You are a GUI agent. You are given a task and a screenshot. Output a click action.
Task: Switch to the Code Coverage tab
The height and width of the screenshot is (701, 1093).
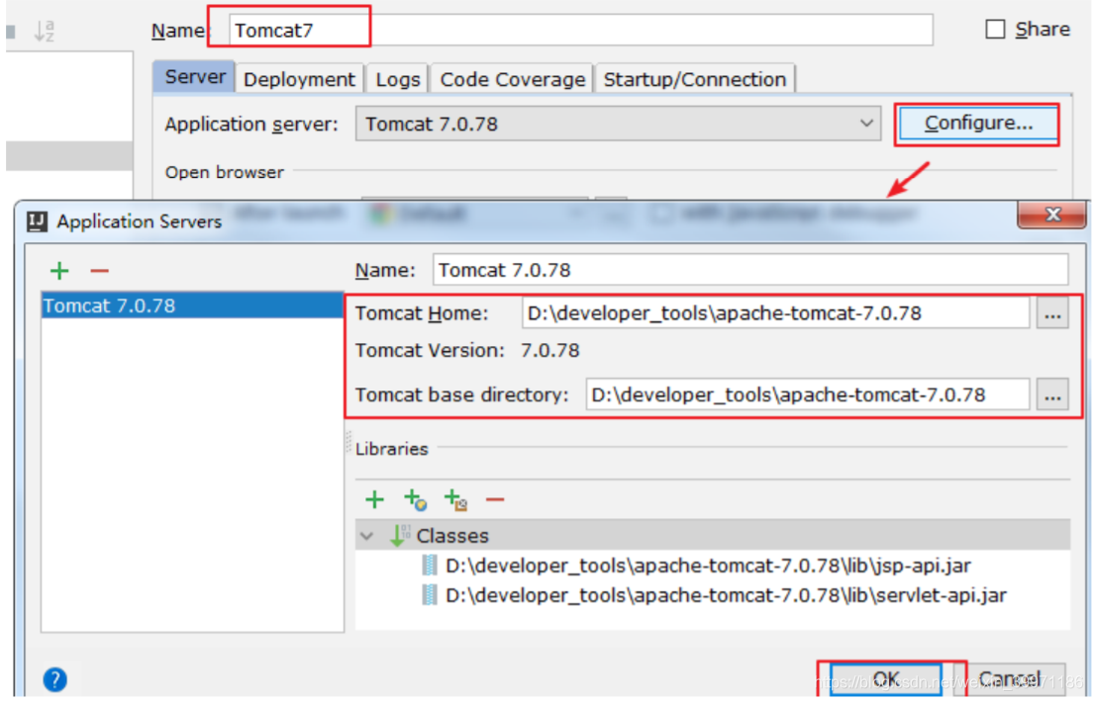[513, 79]
